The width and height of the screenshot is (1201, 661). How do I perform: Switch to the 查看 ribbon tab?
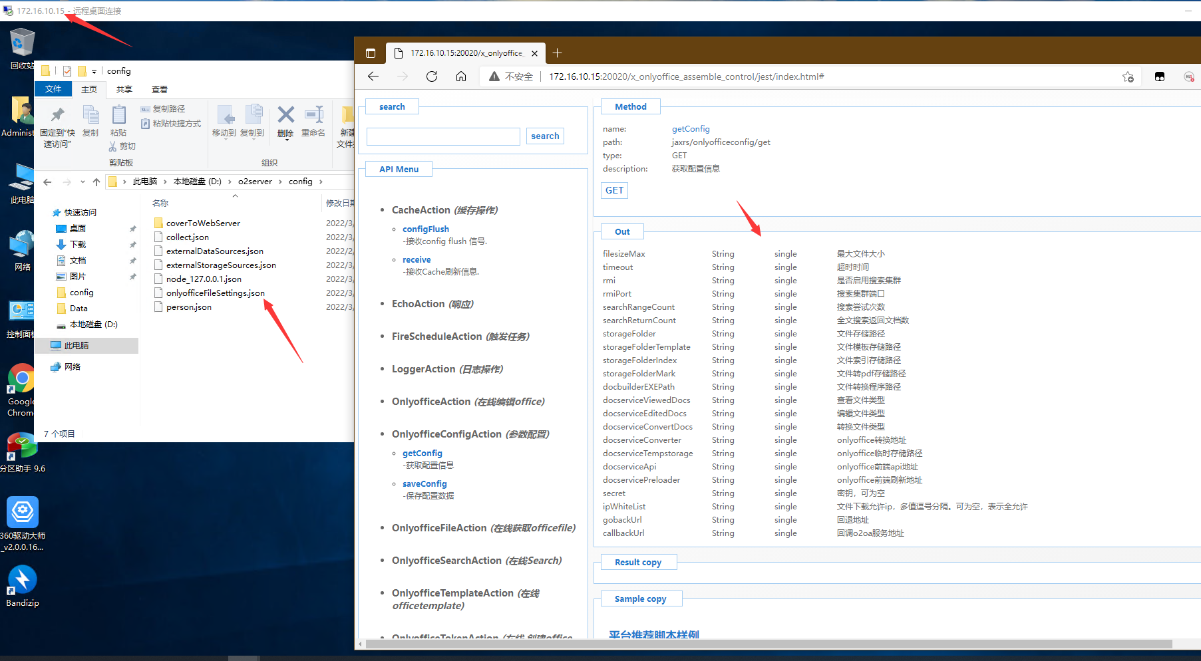[x=160, y=89]
